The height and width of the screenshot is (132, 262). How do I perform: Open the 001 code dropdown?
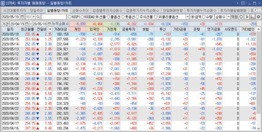[x=33, y=17]
